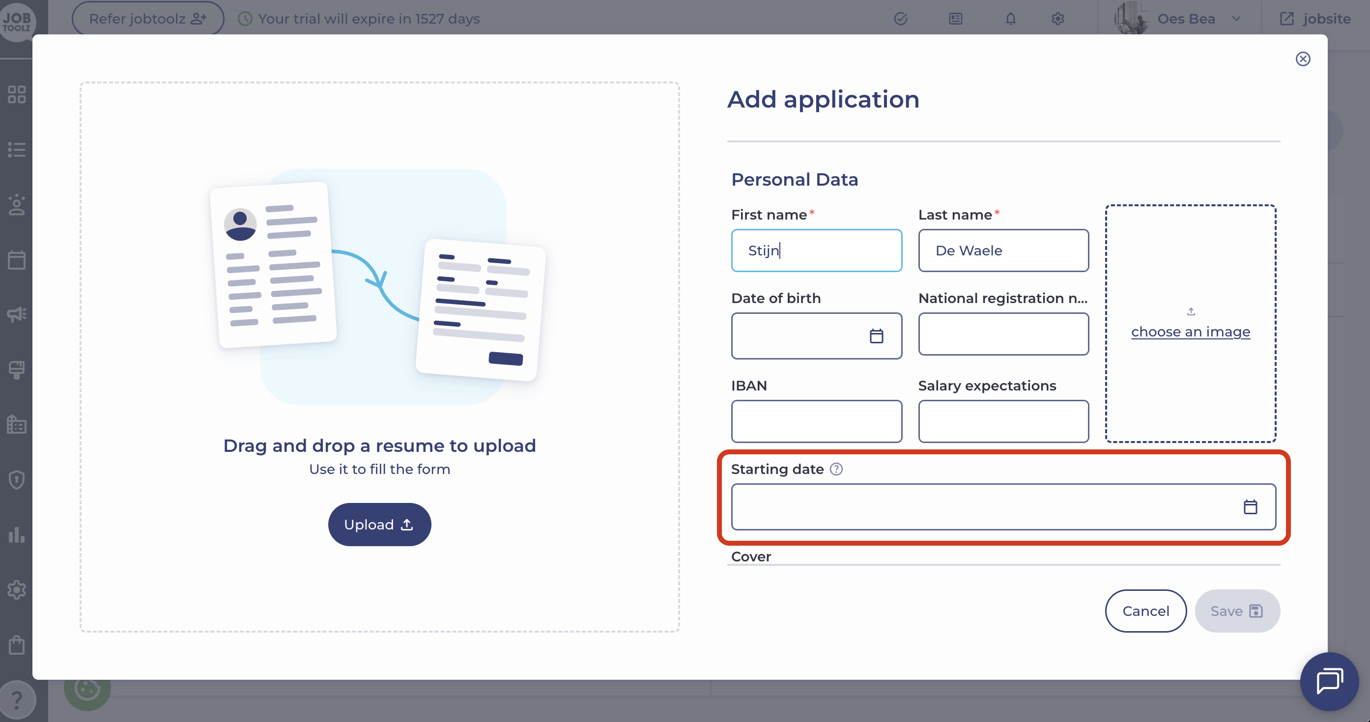The width and height of the screenshot is (1370, 722).
Task: Open the shopping bag icon in sidebar
Action: (17, 645)
